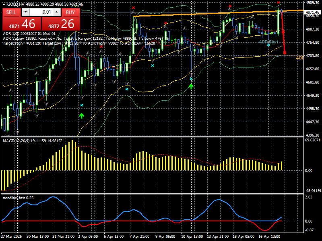Click the ADR Value= 18392 info line
Screen dimensions: 322x241
86,38
